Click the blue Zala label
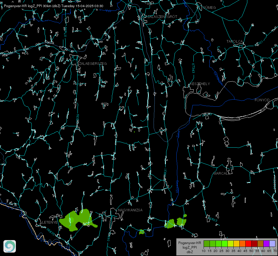This screenshot has height=256, width=278. [178, 134]
